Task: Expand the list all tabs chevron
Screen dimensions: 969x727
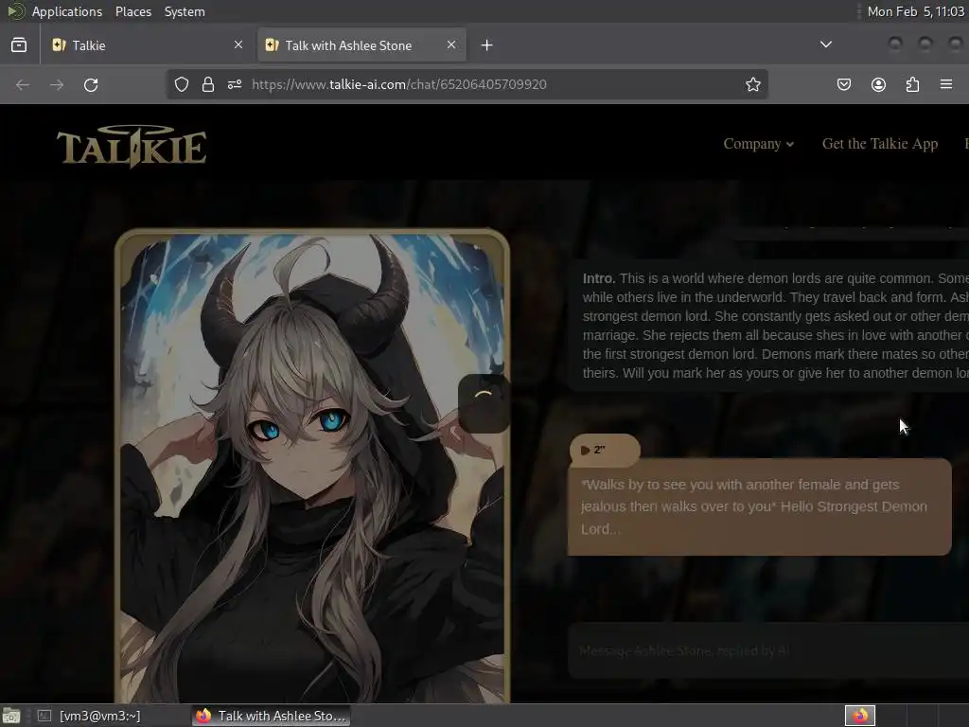Action: coord(825,44)
